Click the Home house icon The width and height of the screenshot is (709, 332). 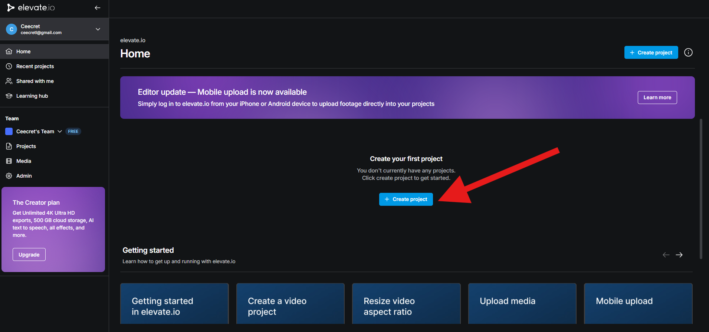(9, 51)
